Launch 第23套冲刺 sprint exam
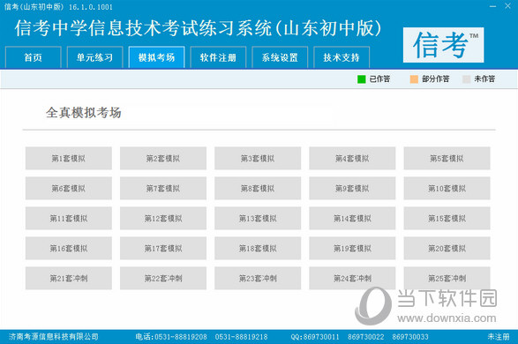Image resolution: width=518 pixels, height=344 pixels. click(x=258, y=279)
